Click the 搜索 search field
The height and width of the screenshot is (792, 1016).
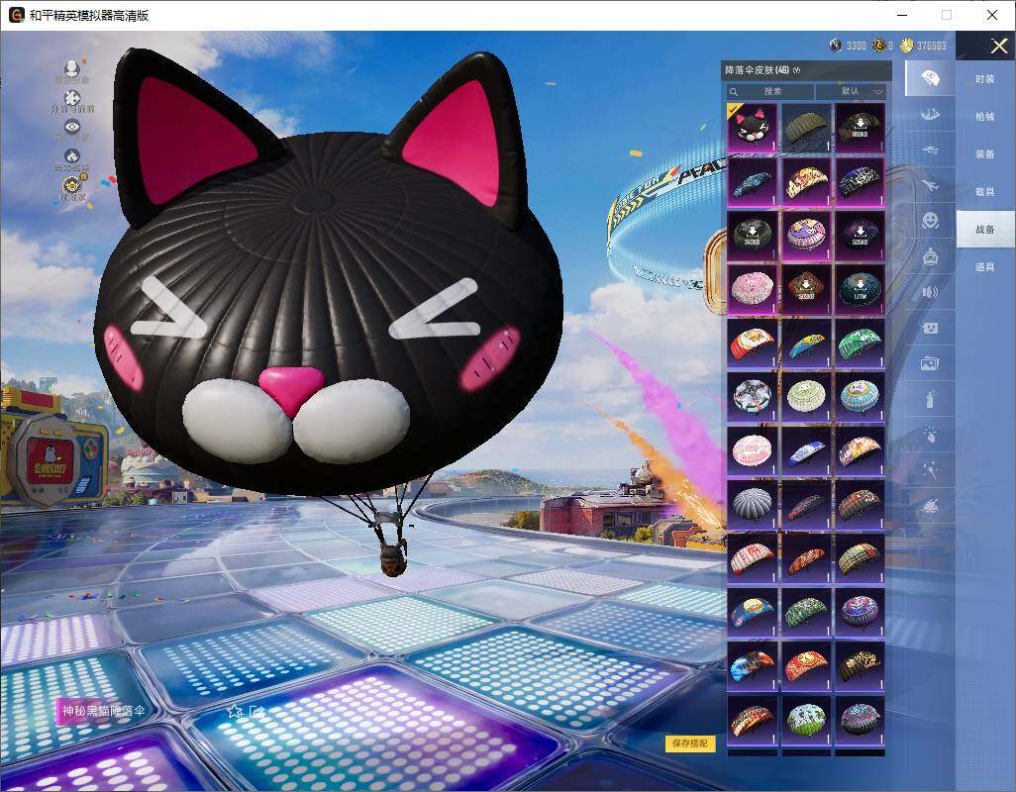769,91
